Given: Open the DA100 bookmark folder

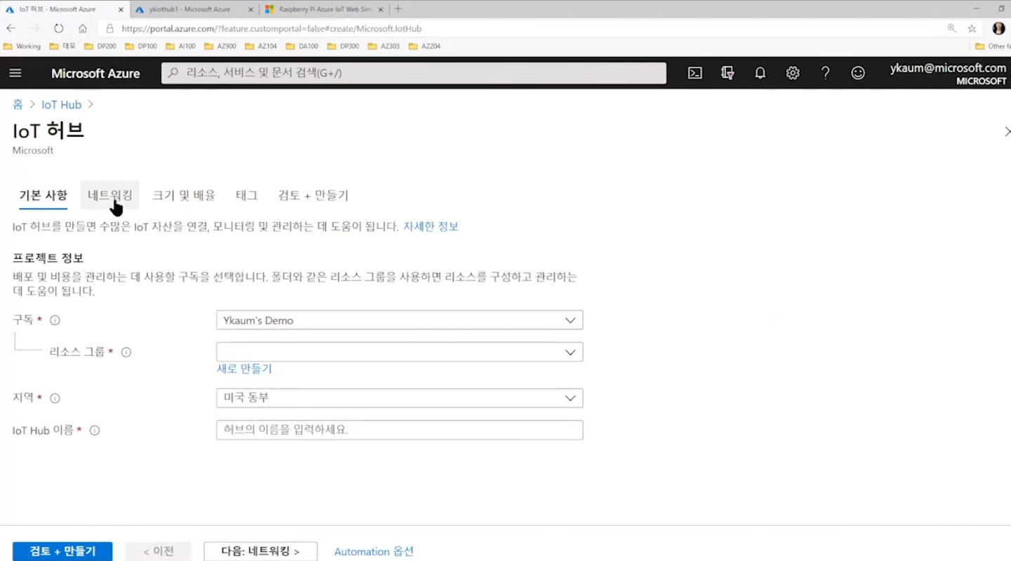Looking at the screenshot, I should pos(301,46).
